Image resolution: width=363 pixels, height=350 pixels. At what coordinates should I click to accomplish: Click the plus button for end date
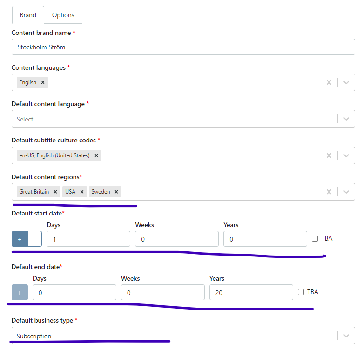(x=20, y=292)
